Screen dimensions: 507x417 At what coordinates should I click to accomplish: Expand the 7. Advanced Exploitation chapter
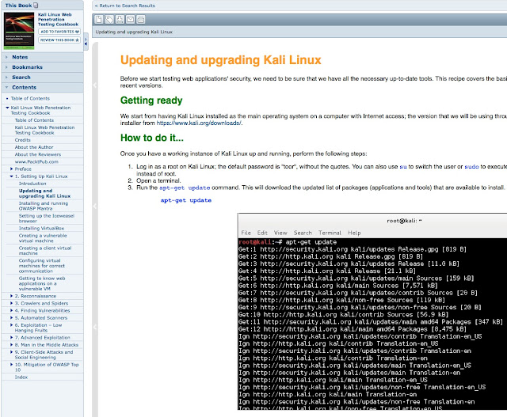point(11,338)
